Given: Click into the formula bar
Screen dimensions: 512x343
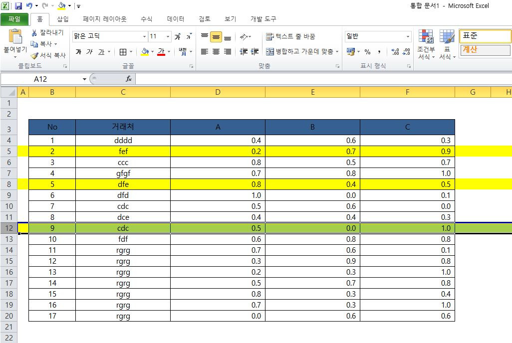Looking at the screenshot, I should [323, 79].
